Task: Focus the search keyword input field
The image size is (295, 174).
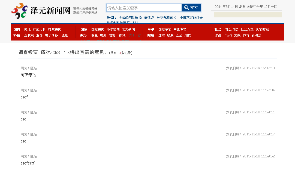Action: (x=144, y=8)
